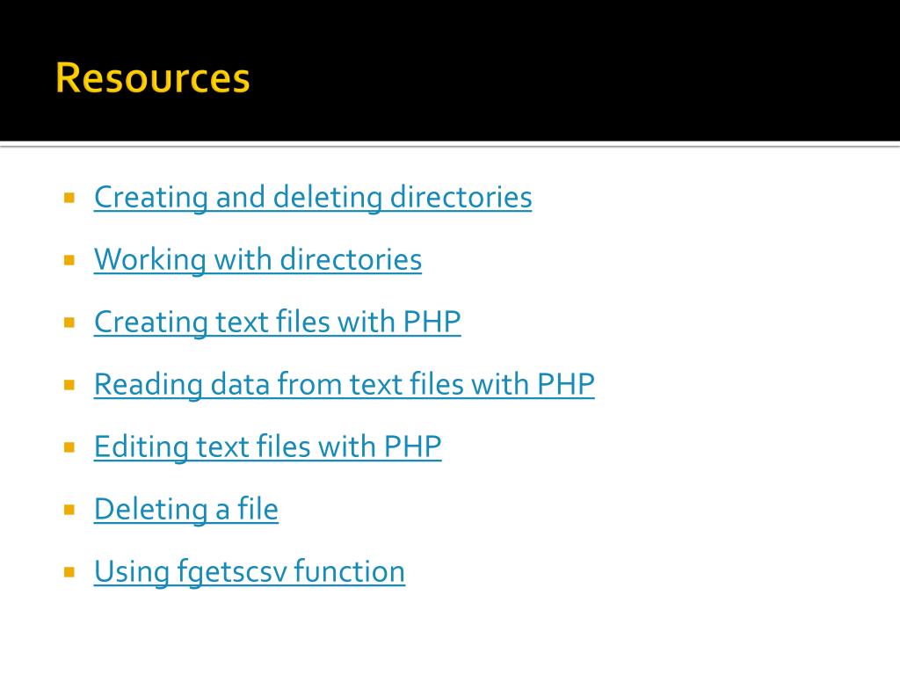Screen dimensions: 900x675
Task: Open the Editing text files with PHP link
Action: [x=267, y=446]
